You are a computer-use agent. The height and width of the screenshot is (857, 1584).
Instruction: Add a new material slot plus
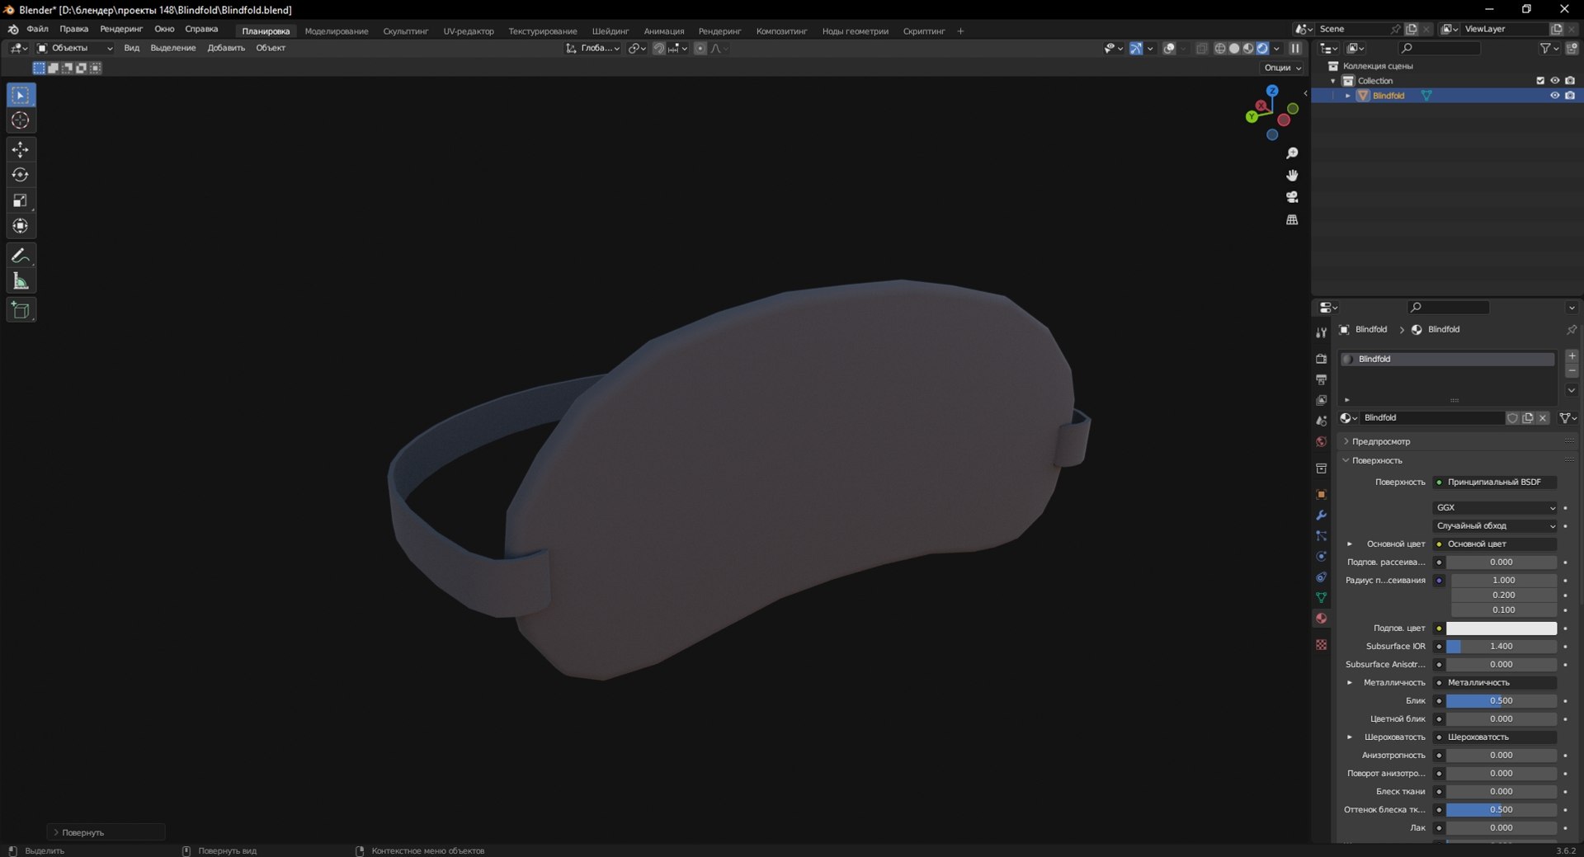click(x=1572, y=356)
